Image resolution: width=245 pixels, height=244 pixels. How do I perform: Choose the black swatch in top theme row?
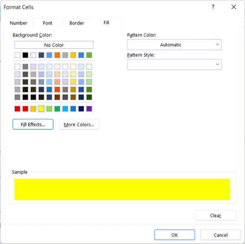point(25,55)
